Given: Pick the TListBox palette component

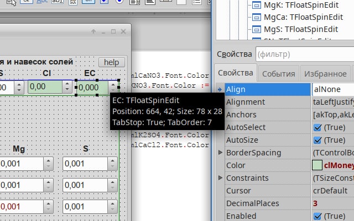Looking at the screenshot, I should (135, 2).
